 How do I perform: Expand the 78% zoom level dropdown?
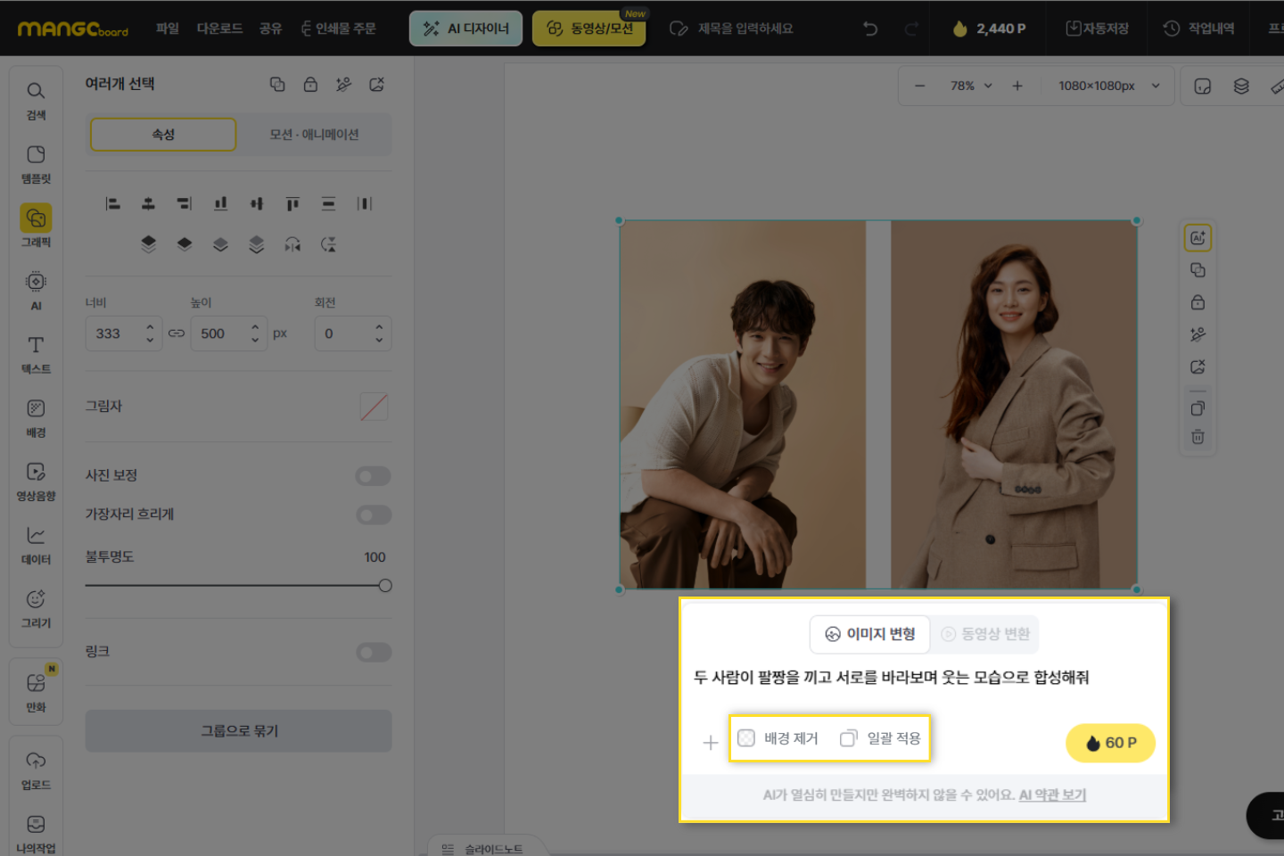click(971, 86)
